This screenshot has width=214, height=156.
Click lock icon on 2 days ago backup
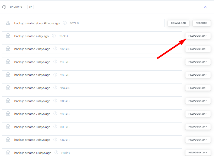(8, 48)
